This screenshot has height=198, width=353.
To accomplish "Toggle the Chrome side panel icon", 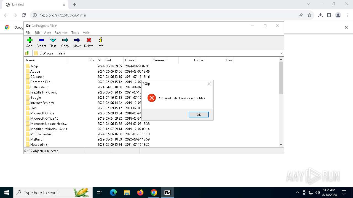I will click(329, 15).
